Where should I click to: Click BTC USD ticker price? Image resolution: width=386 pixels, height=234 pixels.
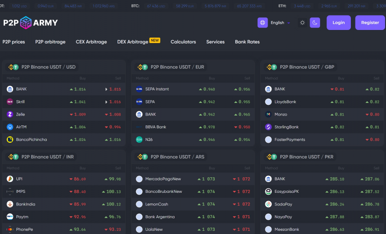[x=156, y=6]
